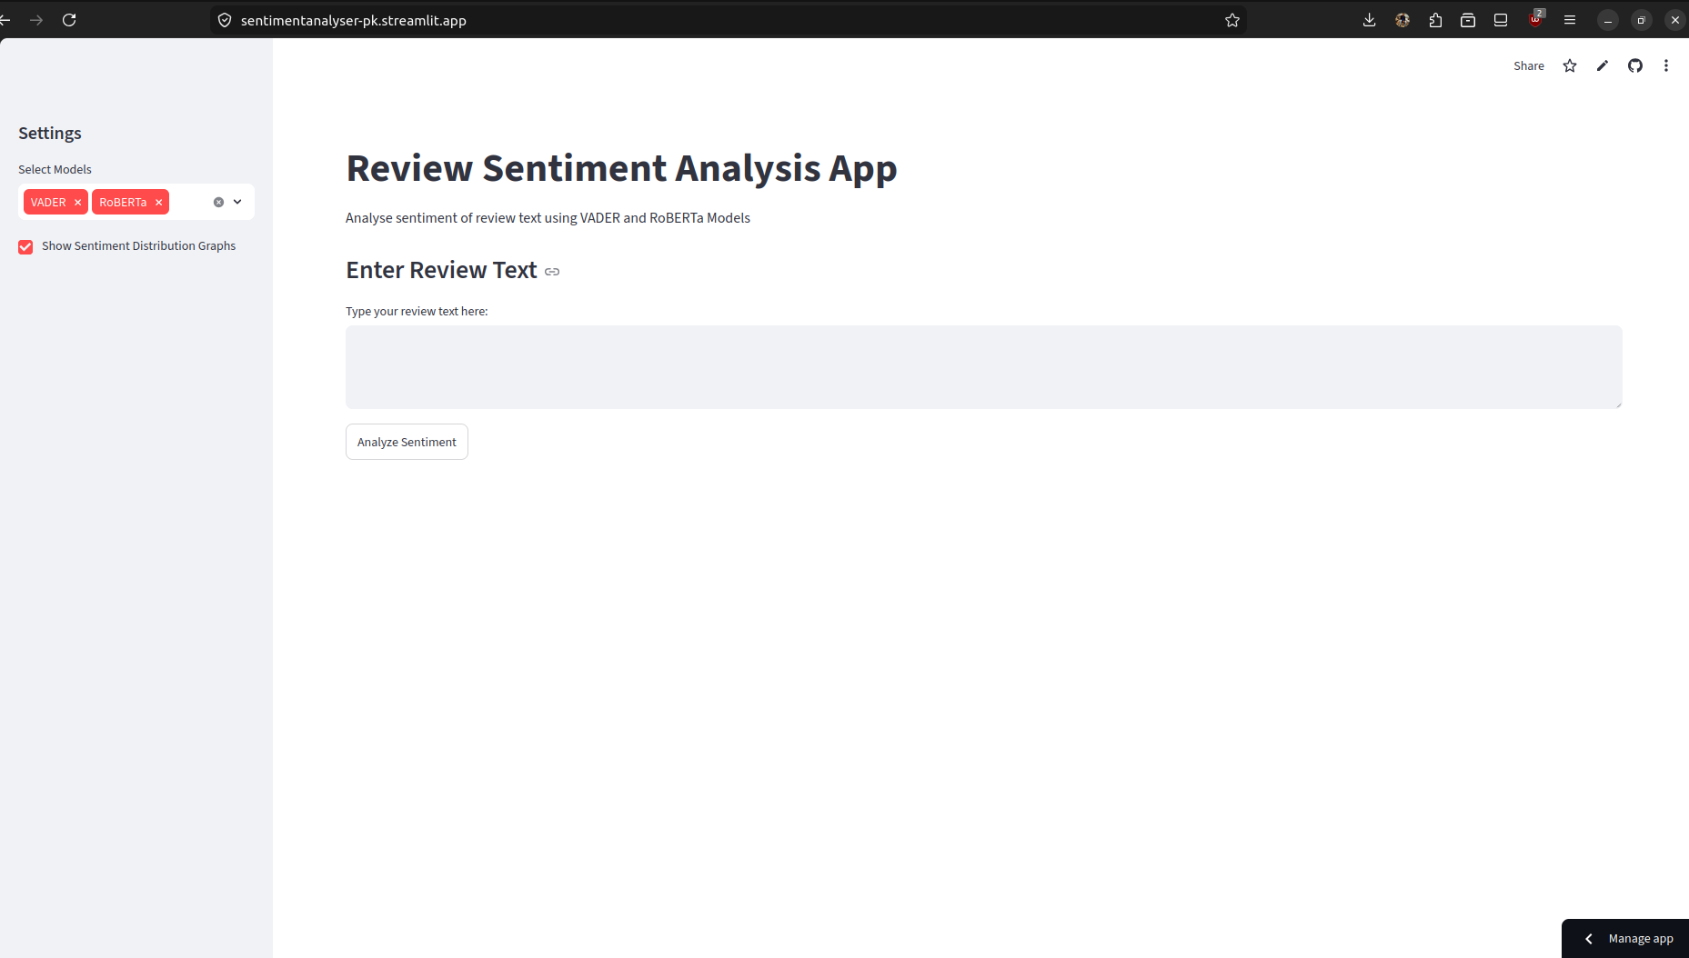Image resolution: width=1689 pixels, height=958 pixels.
Task: Open the GitHub repository icon
Action: click(x=1635, y=65)
